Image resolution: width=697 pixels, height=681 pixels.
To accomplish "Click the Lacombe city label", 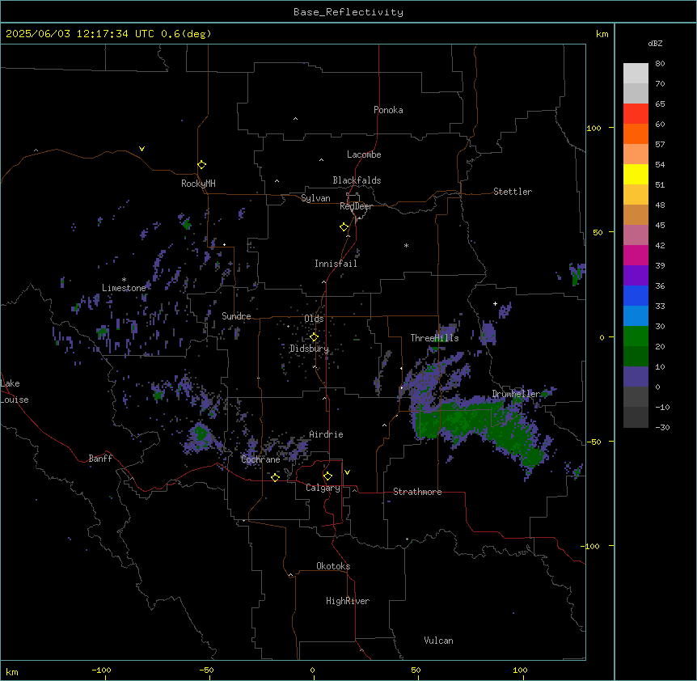I will point(364,154).
